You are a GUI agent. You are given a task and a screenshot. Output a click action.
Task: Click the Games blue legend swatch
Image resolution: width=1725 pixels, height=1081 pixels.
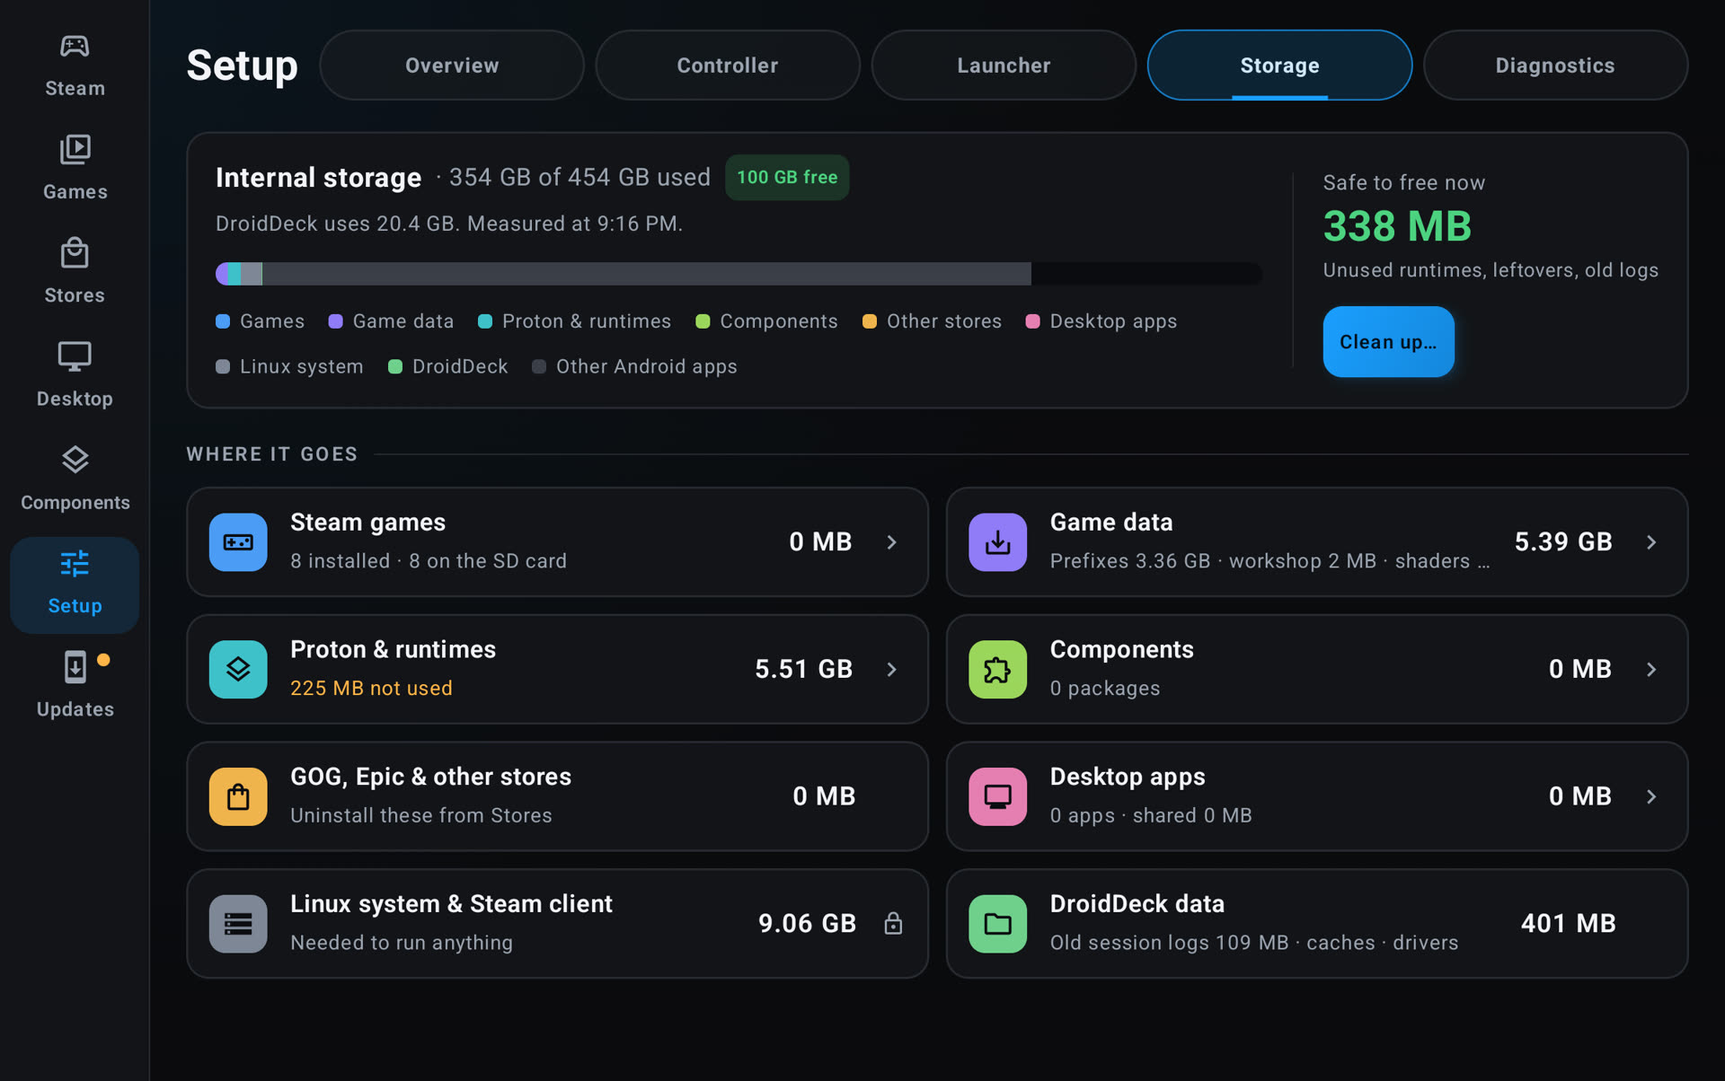click(x=223, y=321)
